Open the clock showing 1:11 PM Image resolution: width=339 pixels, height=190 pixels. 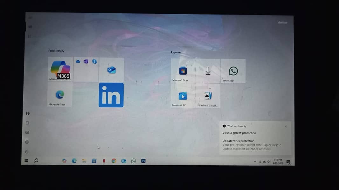(x=278, y=161)
